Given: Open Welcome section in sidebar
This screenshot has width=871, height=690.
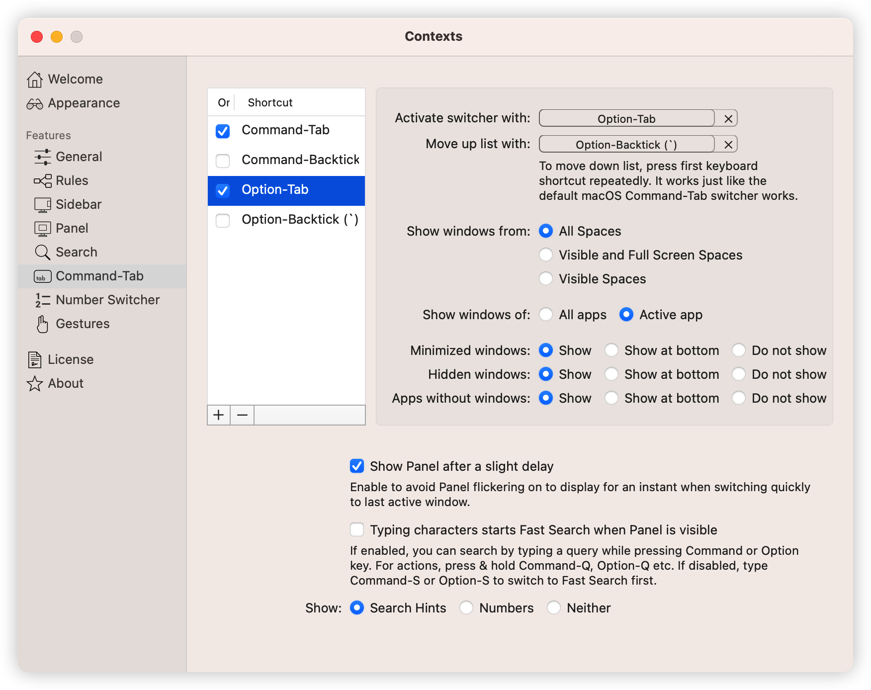Looking at the screenshot, I should pos(76,79).
